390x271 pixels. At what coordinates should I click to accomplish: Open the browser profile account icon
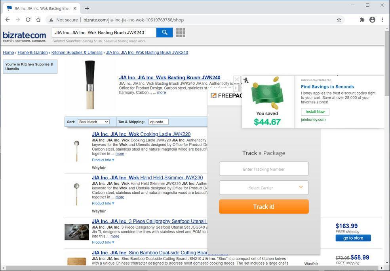click(372, 20)
